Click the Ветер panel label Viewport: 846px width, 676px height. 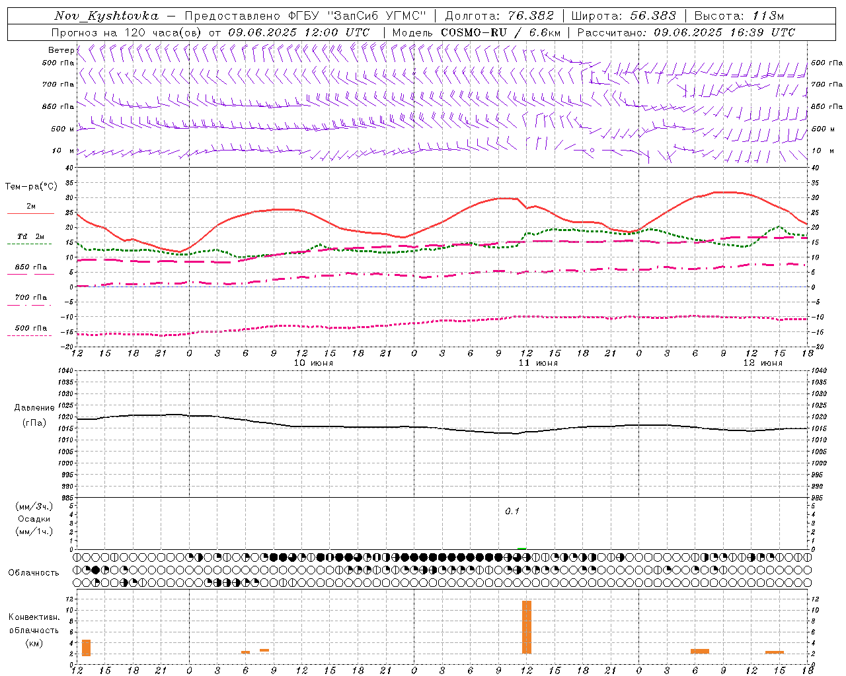pyautogui.click(x=61, y=50)
